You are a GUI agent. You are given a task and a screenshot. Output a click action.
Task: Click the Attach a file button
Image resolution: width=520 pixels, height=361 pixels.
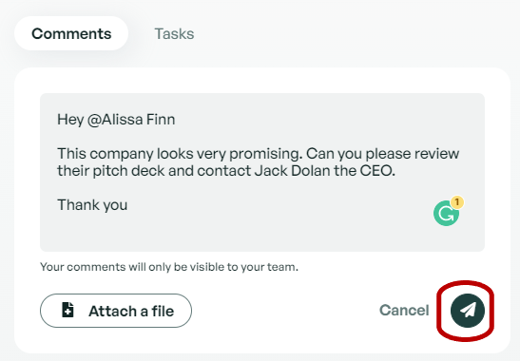point(116,311)
